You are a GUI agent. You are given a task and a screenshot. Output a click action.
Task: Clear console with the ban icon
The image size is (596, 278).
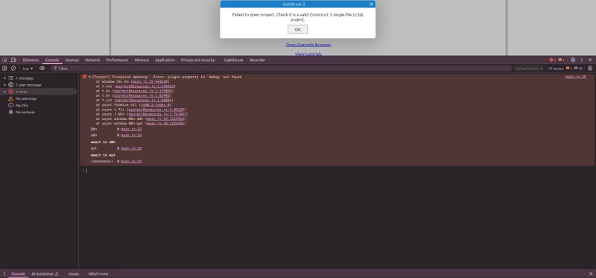click(x=13, y=69)
